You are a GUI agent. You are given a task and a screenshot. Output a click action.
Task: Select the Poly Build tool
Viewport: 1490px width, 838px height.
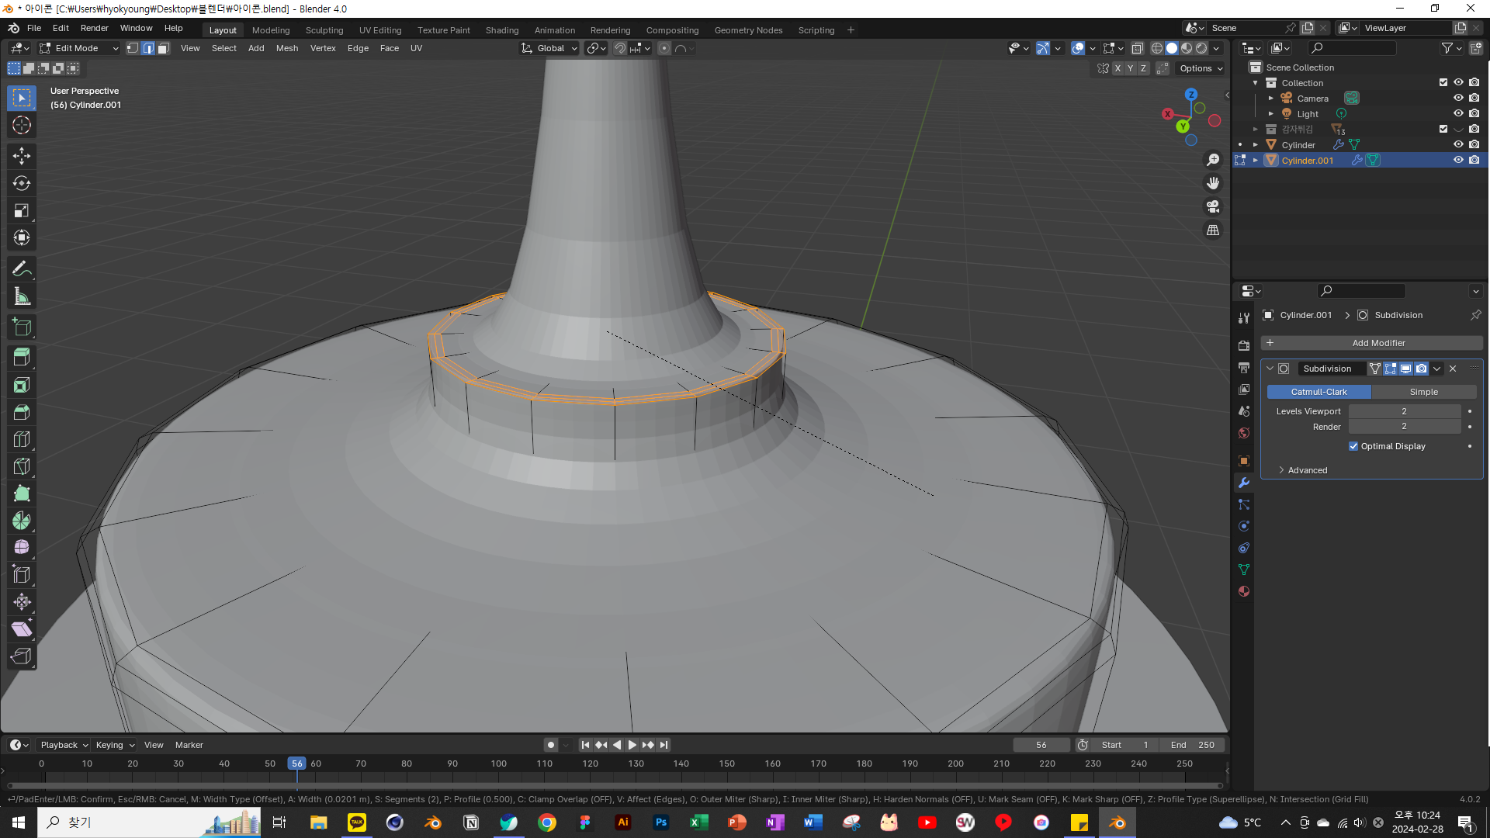click(22, 493)
